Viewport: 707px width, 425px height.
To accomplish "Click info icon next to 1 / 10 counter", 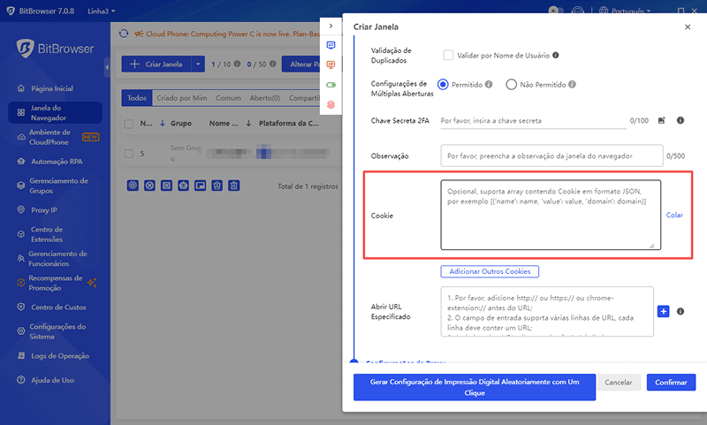I will [237, 64].
